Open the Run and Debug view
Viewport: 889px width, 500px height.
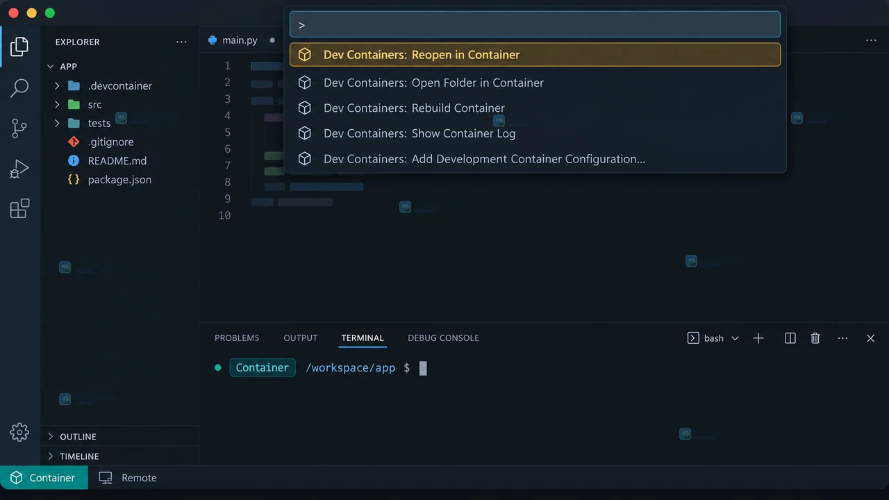[x=19, y=169]
